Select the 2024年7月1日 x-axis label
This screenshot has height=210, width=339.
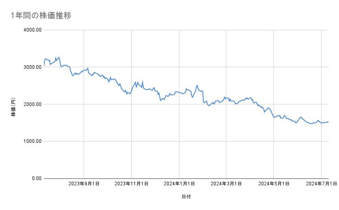[321, 184]
